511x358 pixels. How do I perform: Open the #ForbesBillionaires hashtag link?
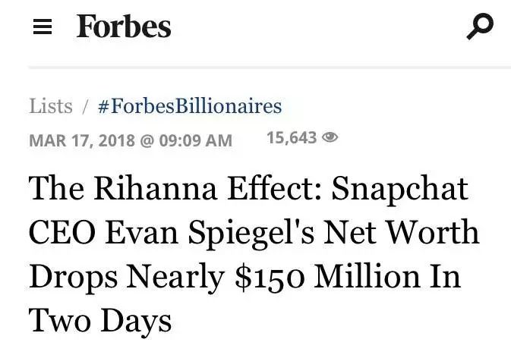[190, 106]
